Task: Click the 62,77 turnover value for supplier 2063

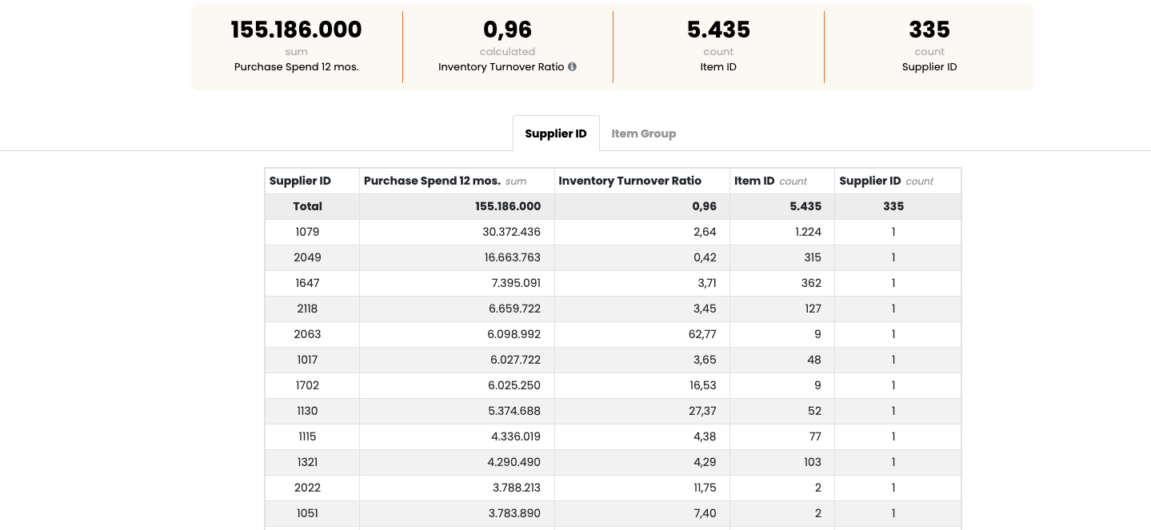Action: pos(701,334)
